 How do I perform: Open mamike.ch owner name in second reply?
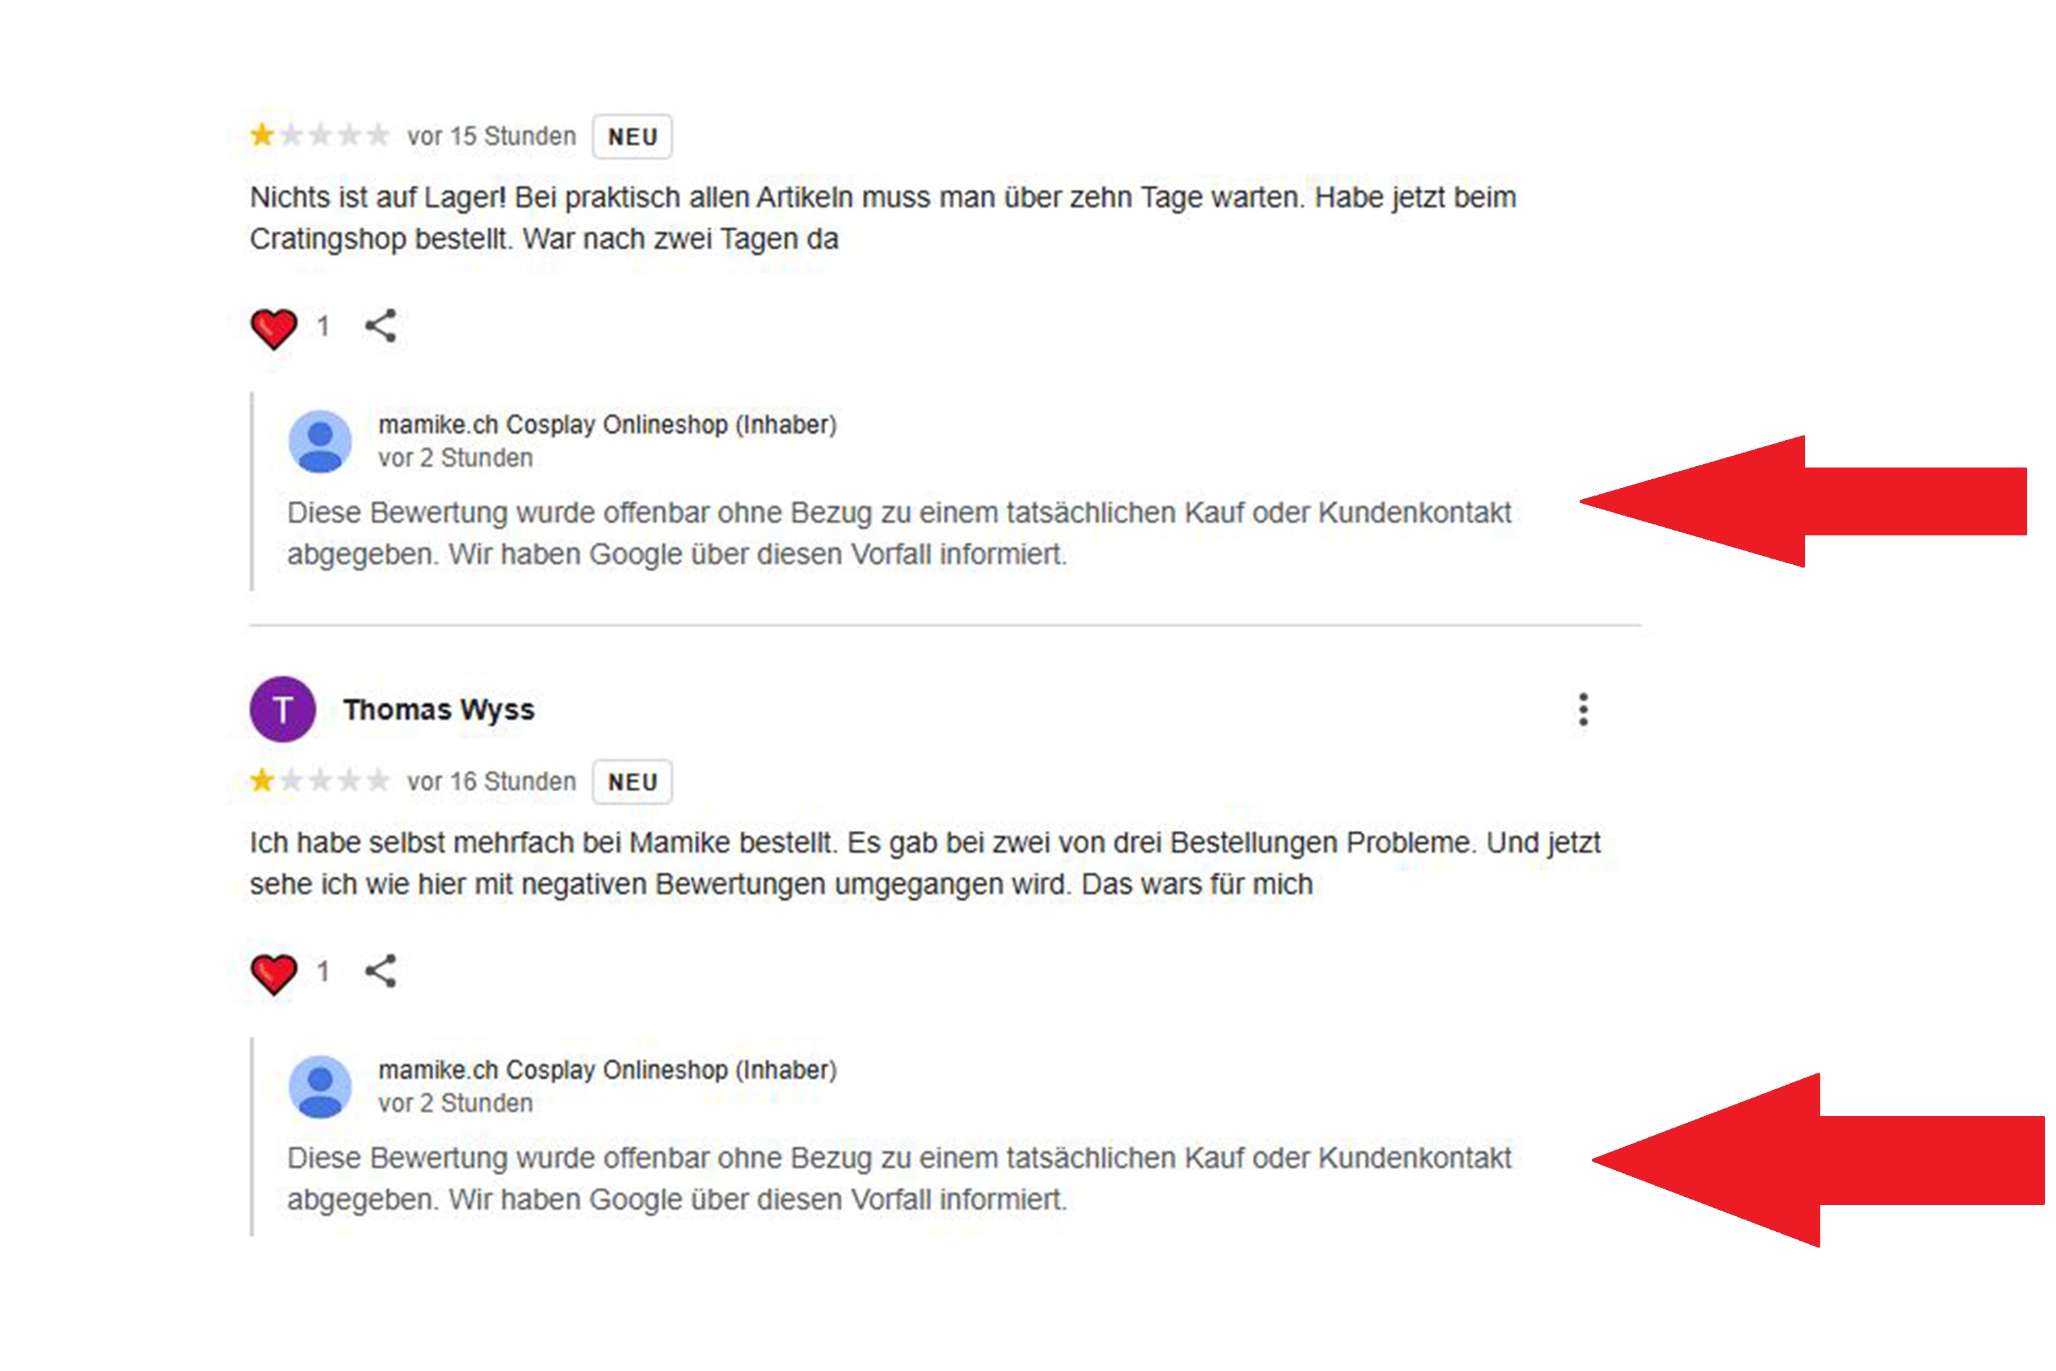[x=607, y=1070]
